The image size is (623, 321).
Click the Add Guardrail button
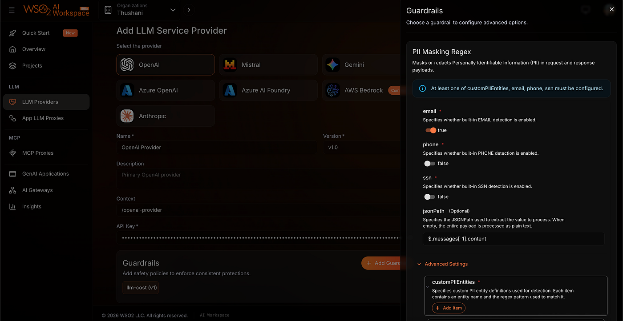[381, 263]
